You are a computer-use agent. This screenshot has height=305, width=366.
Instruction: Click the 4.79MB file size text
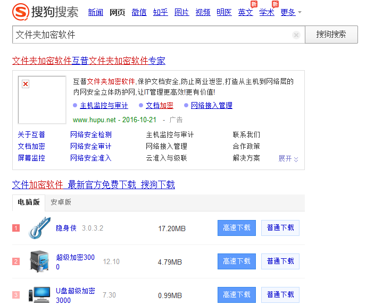pyautogui.click(x=170, y=262)
